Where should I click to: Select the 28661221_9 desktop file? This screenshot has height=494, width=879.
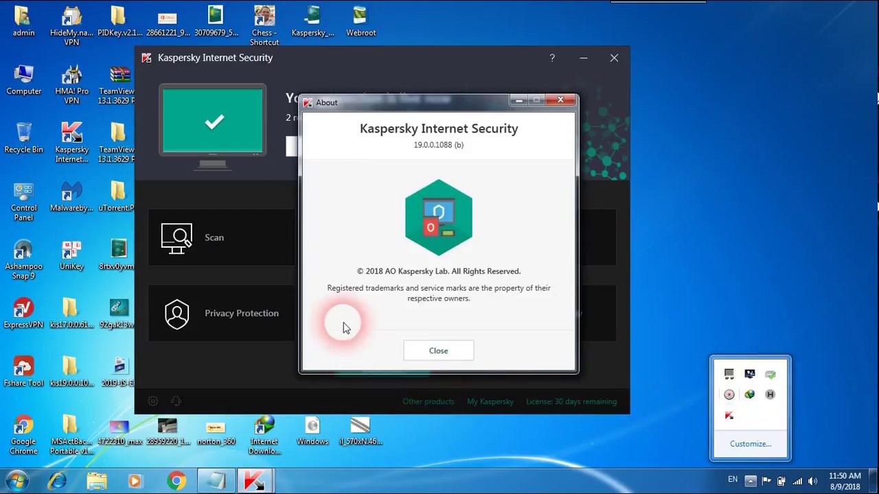[x=168, y=21]
